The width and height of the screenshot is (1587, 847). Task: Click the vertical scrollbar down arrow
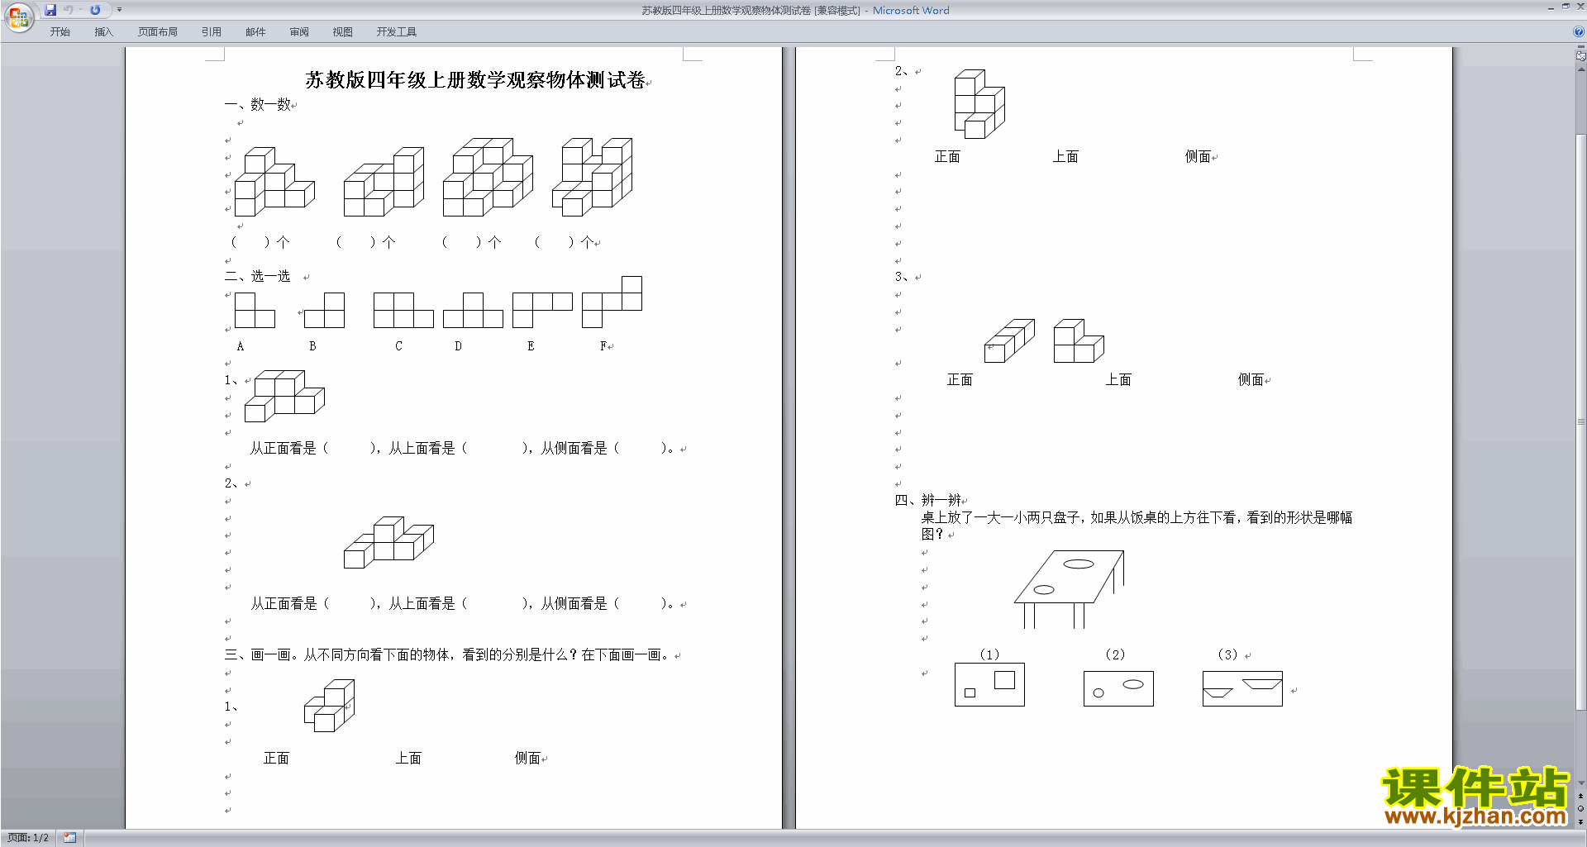1580,783
